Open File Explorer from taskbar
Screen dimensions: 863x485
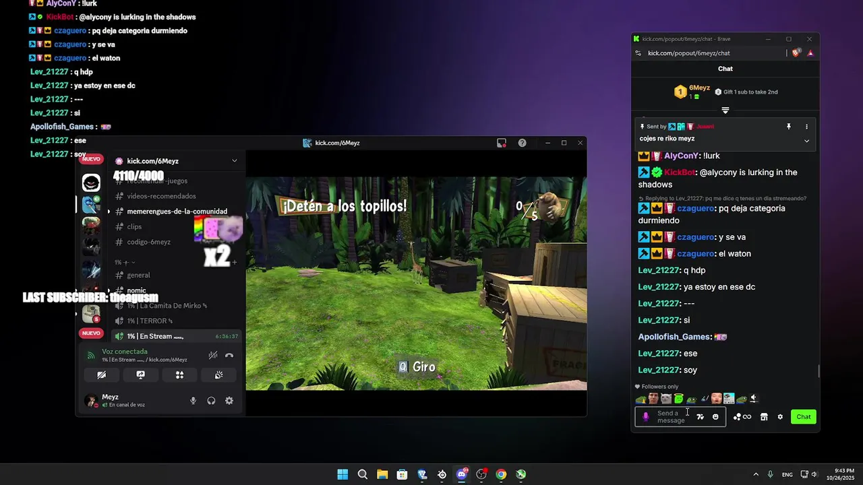pos(382,474)
